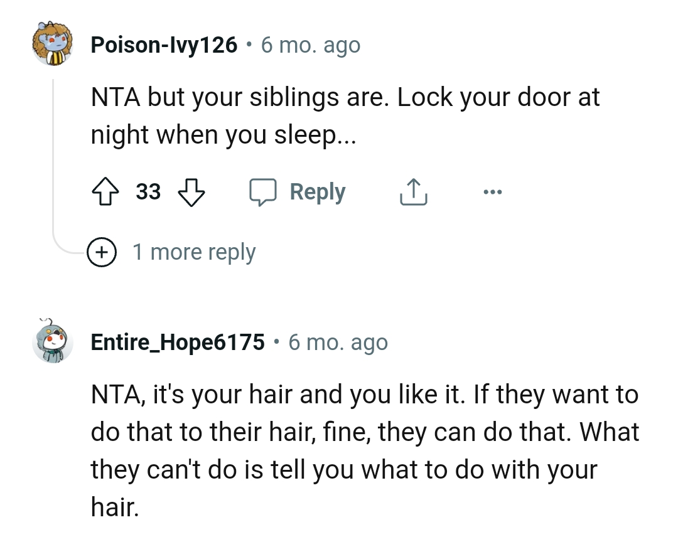Screen dimensions: 678x542
Task: Open Entire_Hope6175's profile via username
Action: tap(178, 343)
